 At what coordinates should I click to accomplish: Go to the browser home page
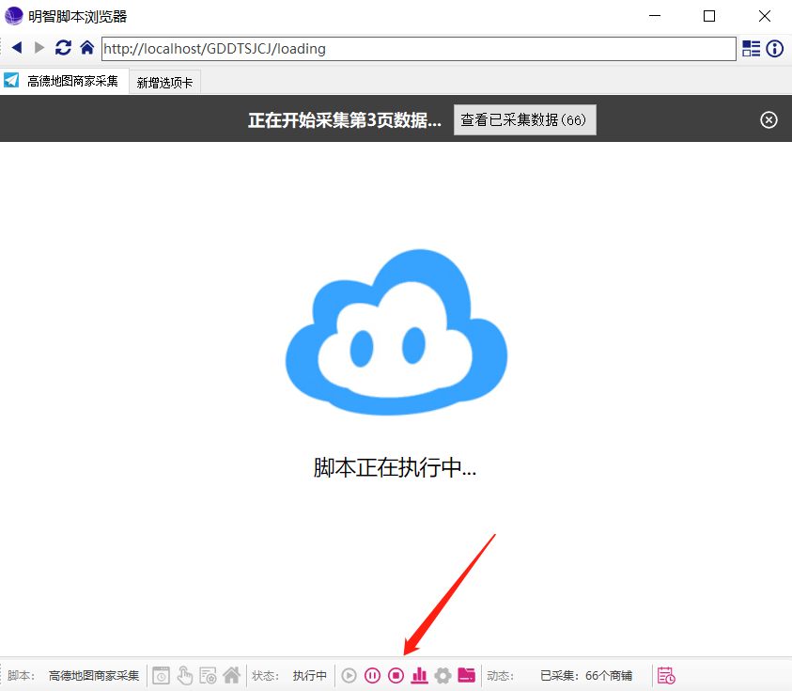(x=86, y=48)
